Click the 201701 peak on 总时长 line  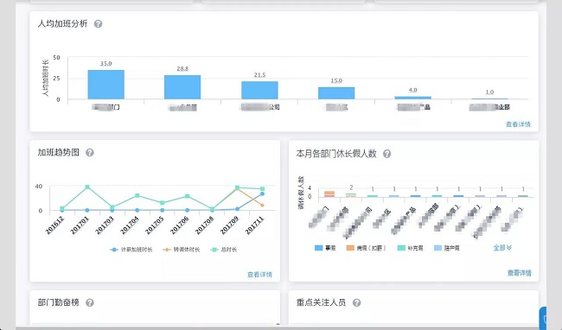(x=87, y=187)
